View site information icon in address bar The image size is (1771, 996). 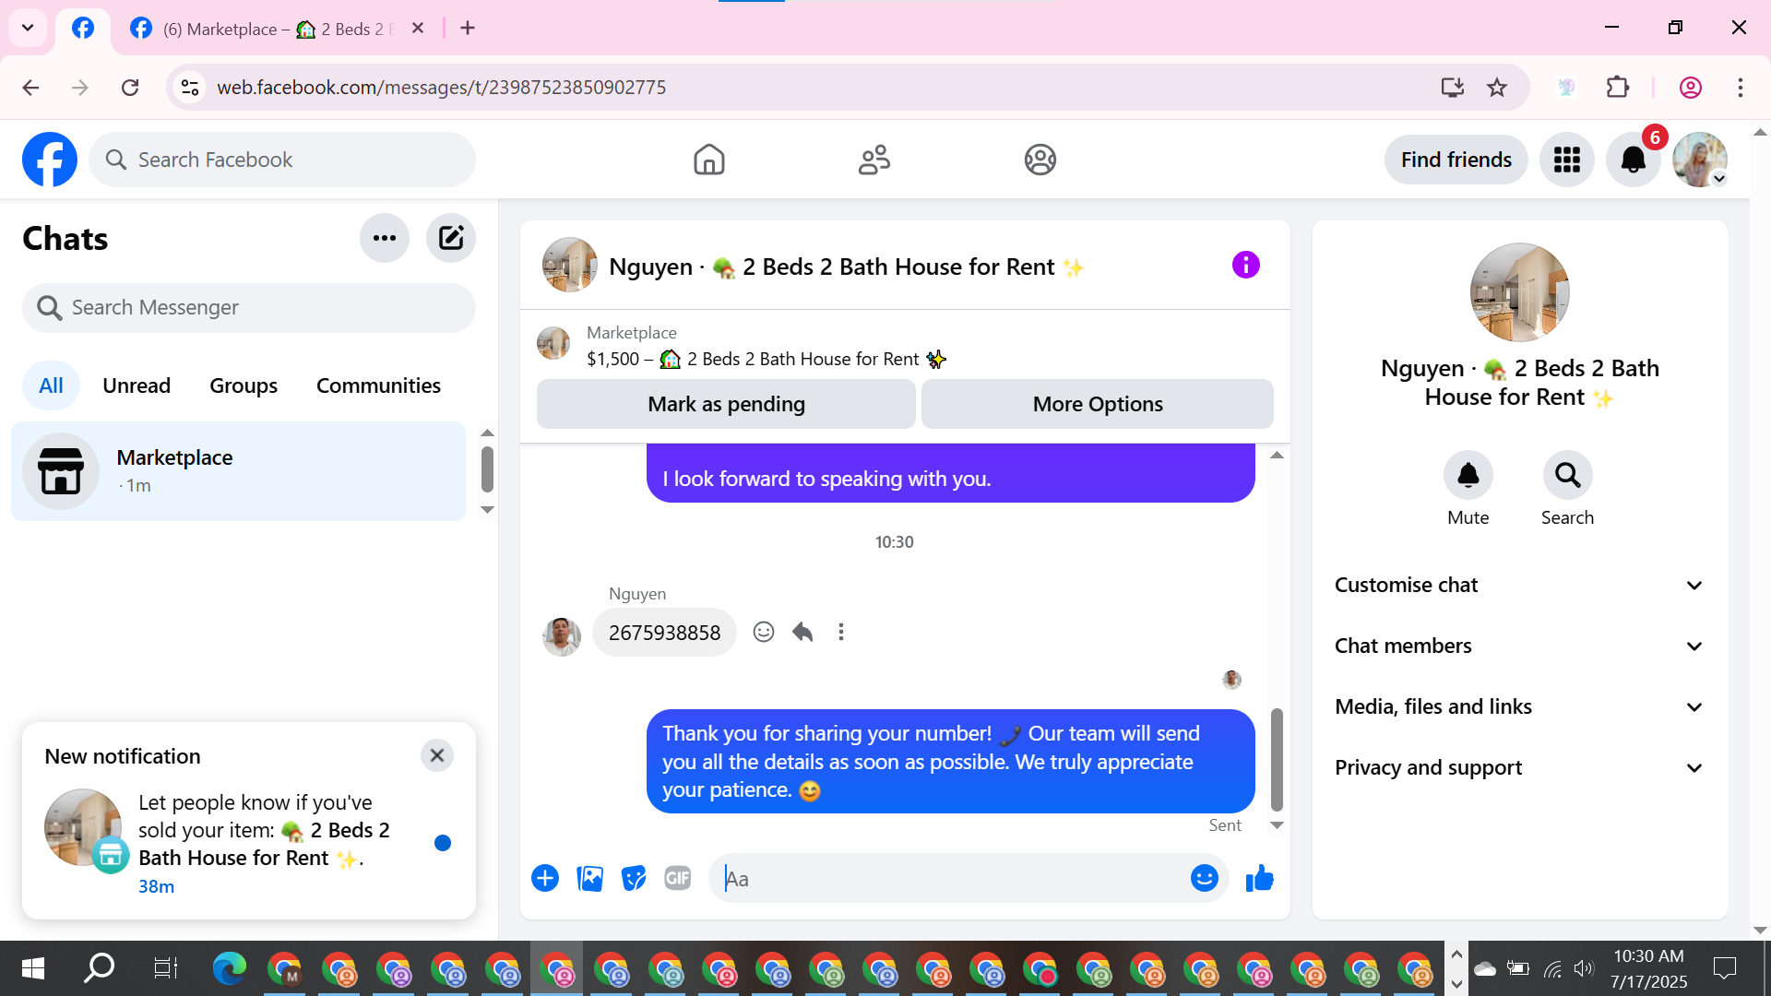point(190,88)
